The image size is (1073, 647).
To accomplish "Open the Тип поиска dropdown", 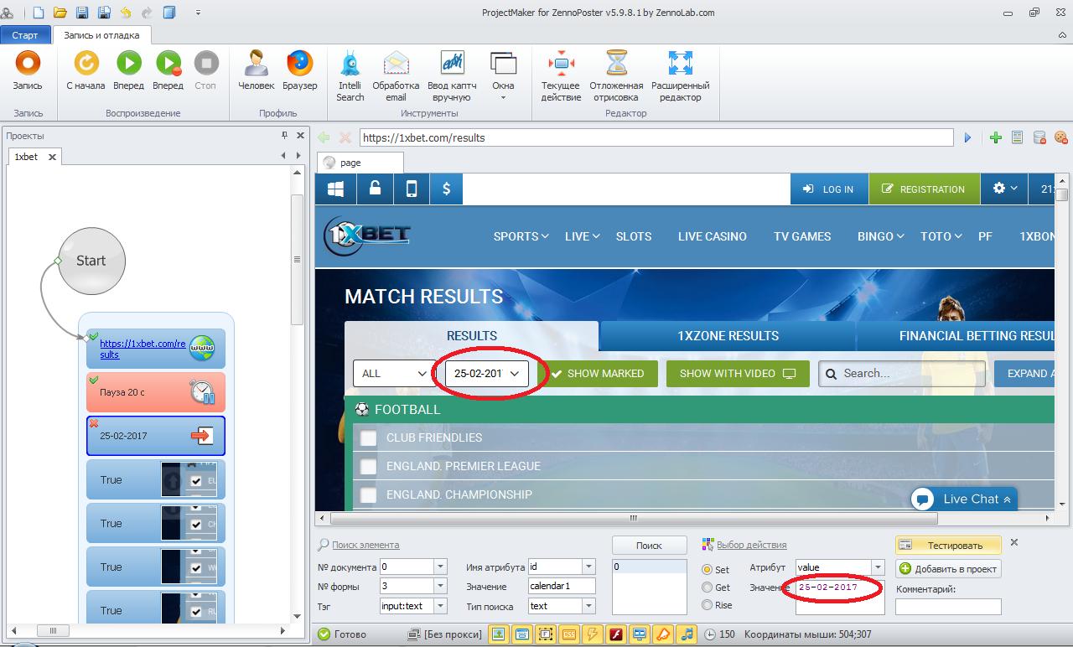I will 588,606.
